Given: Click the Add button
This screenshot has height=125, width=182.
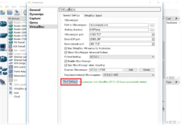Looking at the screenshot, I should click(131, 70).
